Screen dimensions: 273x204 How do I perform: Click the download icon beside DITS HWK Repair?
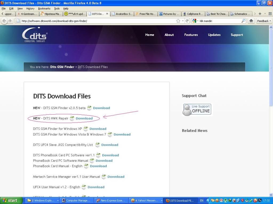72,118
